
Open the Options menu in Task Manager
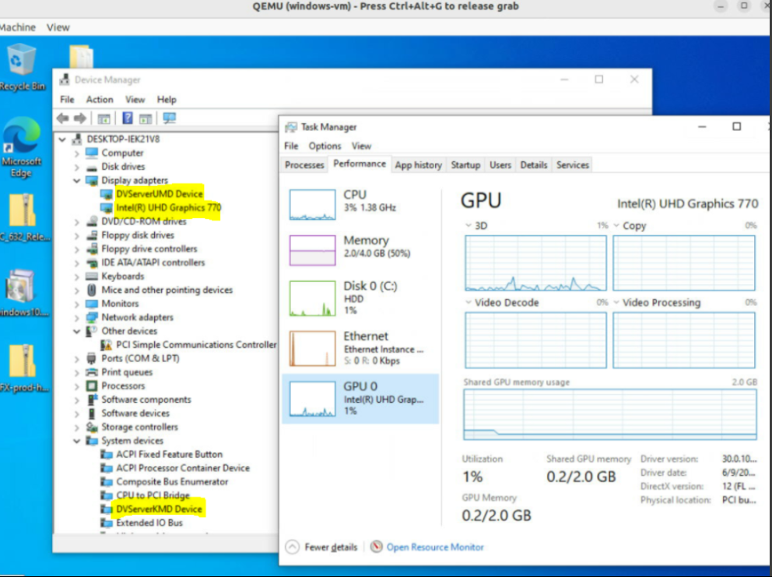(x=325, y=146)
